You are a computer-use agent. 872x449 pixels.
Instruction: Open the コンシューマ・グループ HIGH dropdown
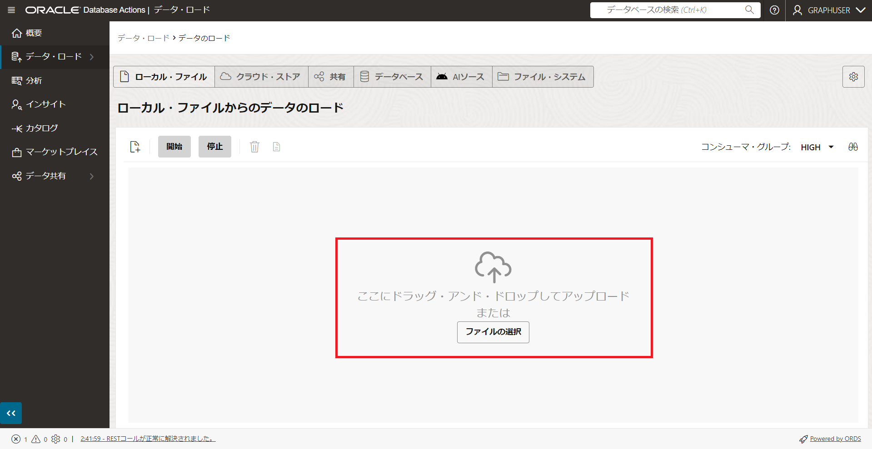click(x=817, y=147)
